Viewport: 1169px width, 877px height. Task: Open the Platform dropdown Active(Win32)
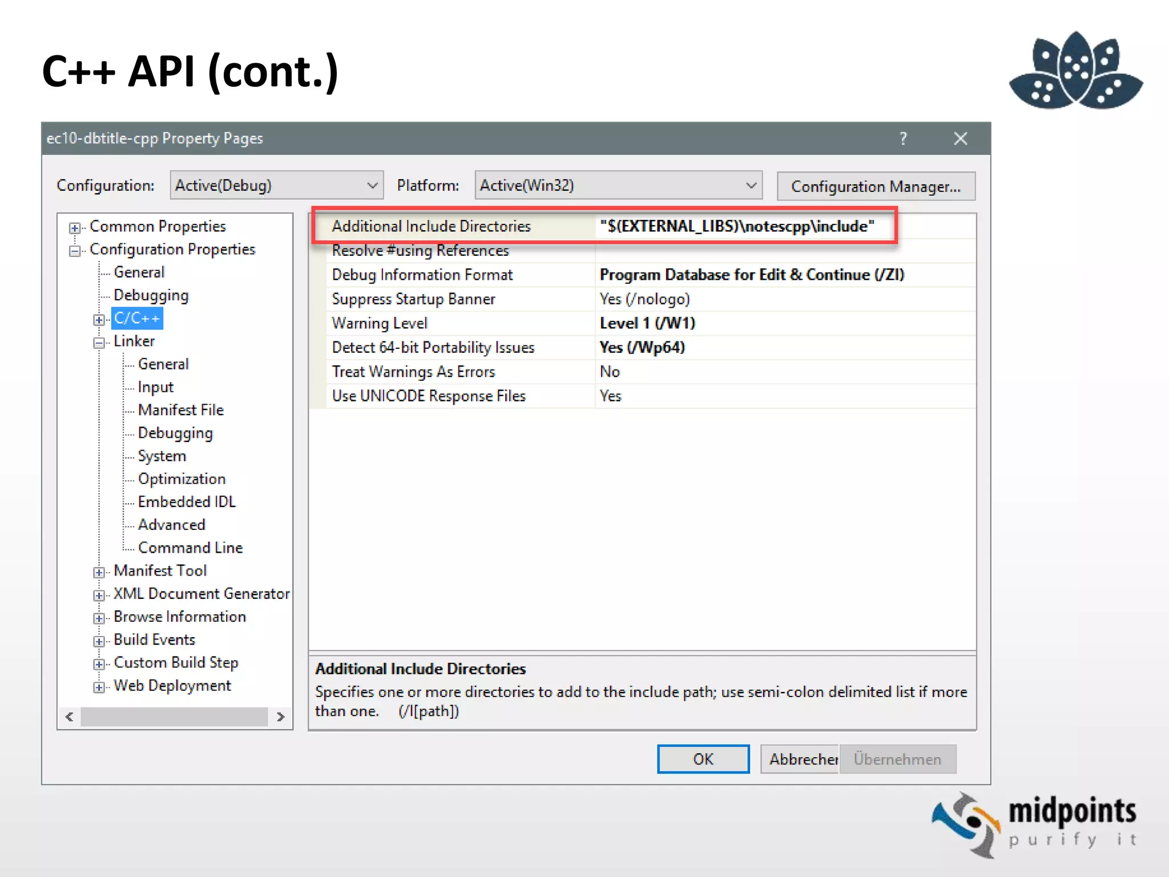click(618, 186)
